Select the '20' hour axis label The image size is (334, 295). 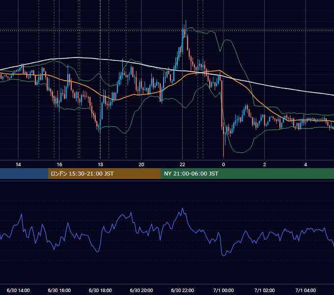141,165
